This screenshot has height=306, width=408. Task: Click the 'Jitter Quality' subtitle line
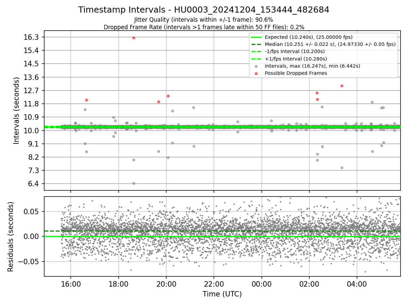(x=204, y=20)
